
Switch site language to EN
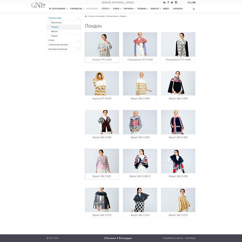coord(194,2)
